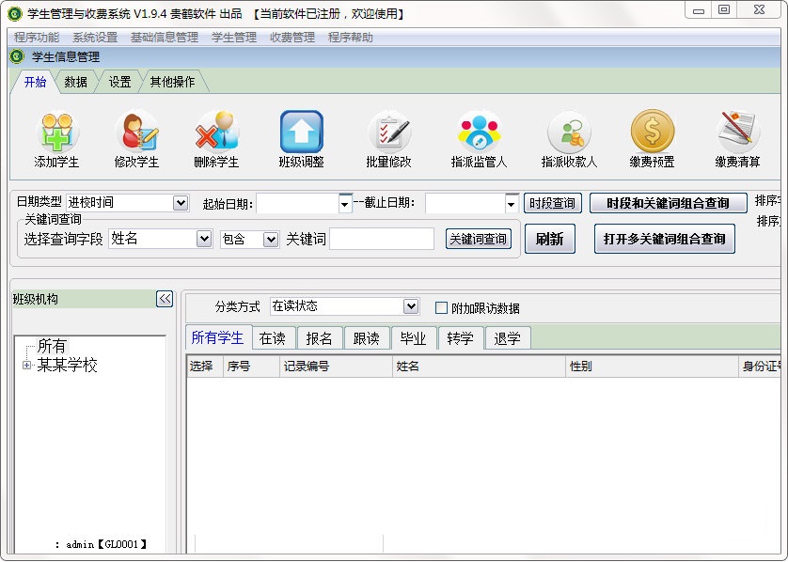The width and height of the screenshot is (788, 562).
Task: Click the 时段和关键词组合查询 button
Action: (668, 203)
